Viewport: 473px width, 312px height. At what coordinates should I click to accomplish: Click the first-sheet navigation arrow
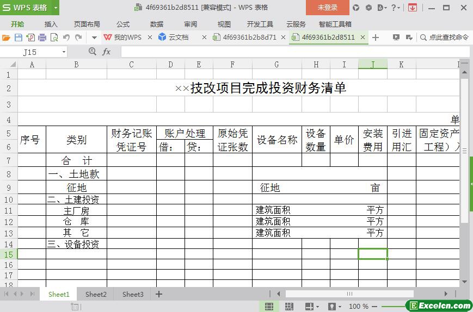coord(7,294)
